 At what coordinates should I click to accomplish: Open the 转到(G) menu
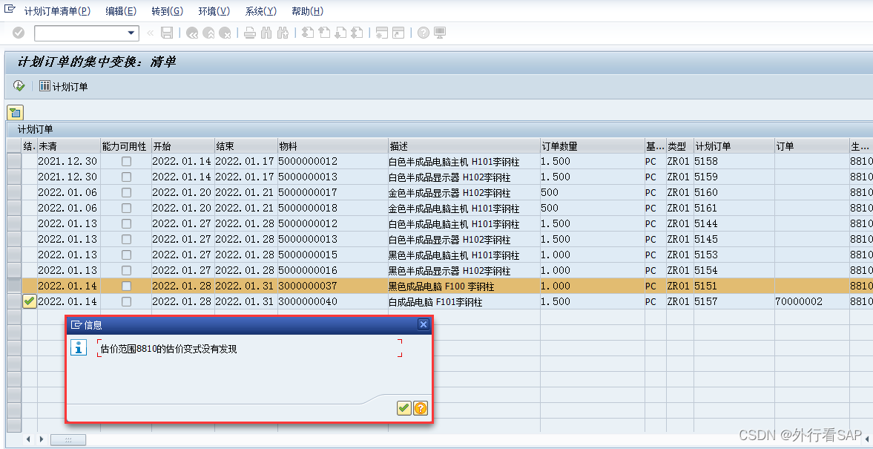167,11
